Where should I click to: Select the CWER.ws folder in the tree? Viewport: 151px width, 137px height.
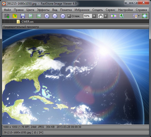(x=27, y=22)
